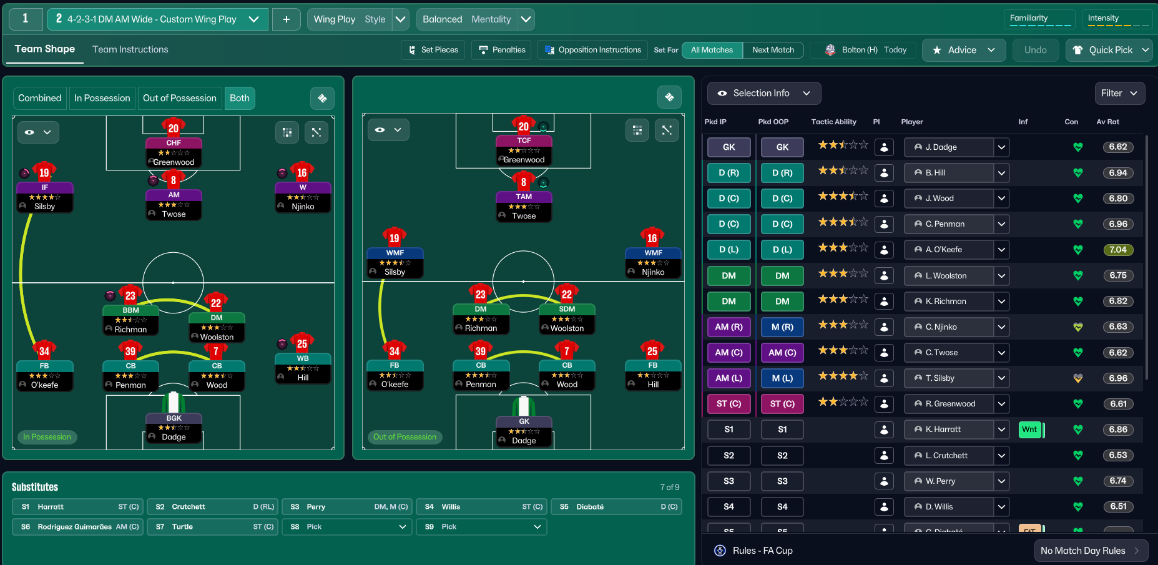Click the pitch style icon in the In Possession panel
Screen dimensions: 1158x565
tap(322, 98)
